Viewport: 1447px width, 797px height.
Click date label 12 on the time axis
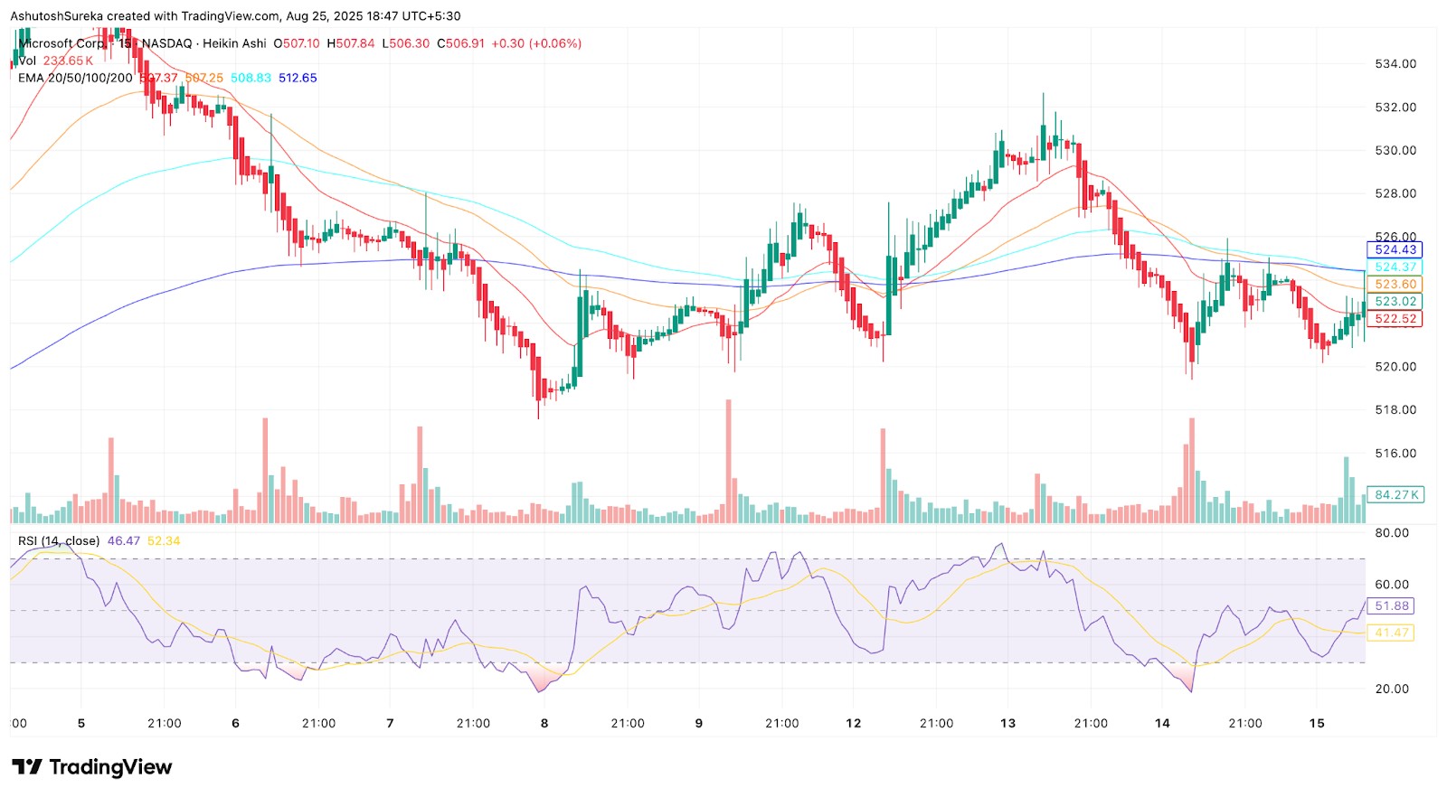point(854,723)
